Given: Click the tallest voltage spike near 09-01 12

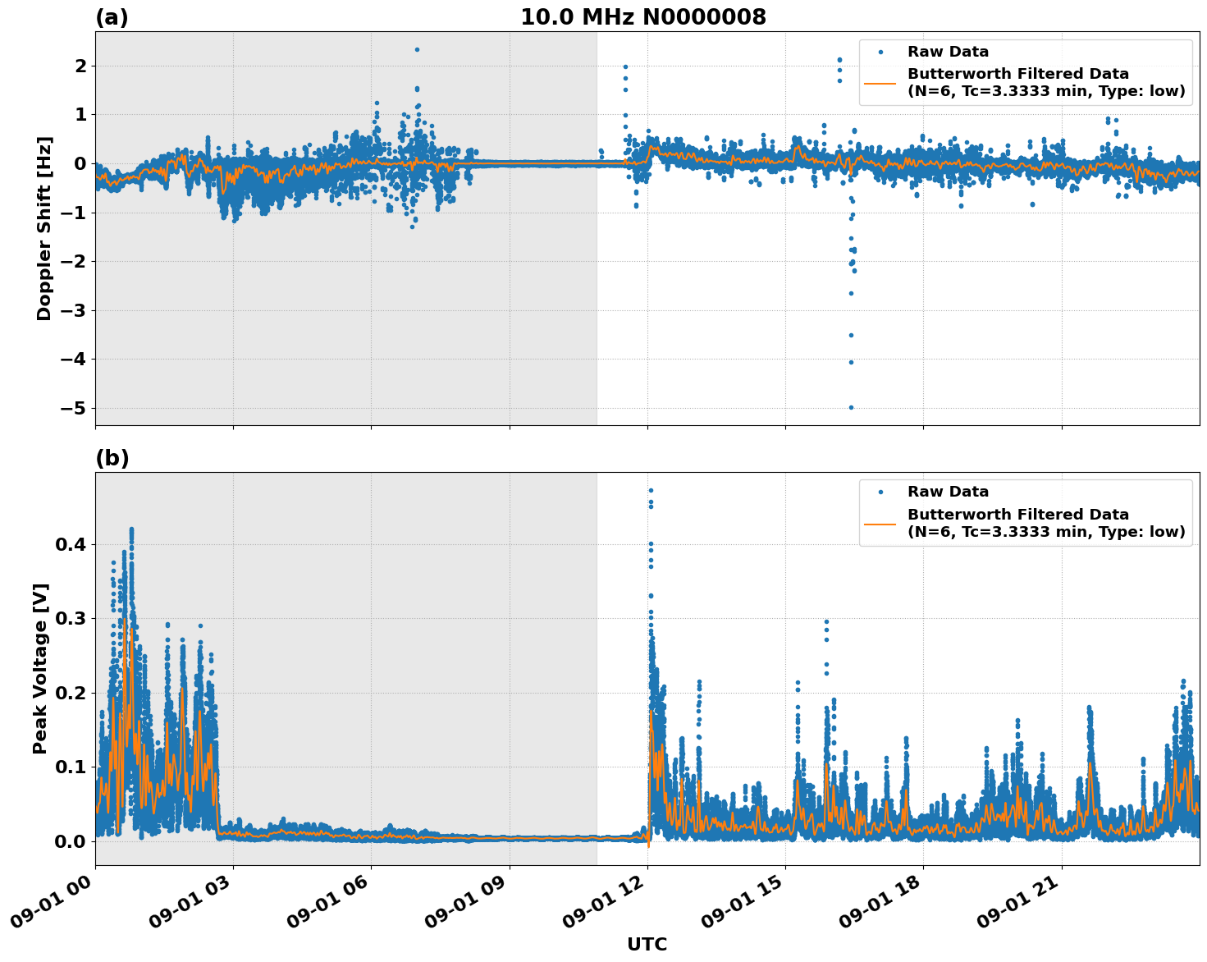Looking at the screenshot, I should tap(649, 489).
